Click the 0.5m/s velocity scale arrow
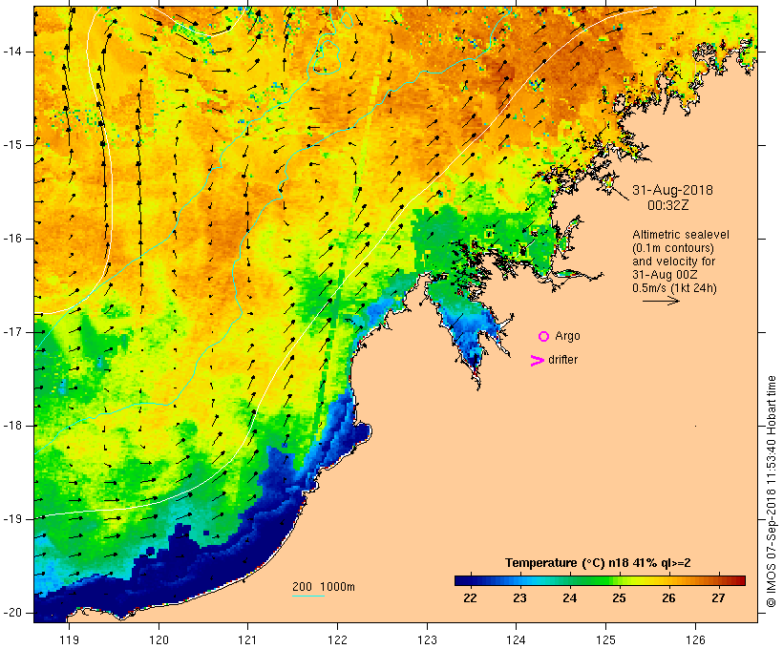783x649 pixels. pyautogui.click(x=661, y=301)
